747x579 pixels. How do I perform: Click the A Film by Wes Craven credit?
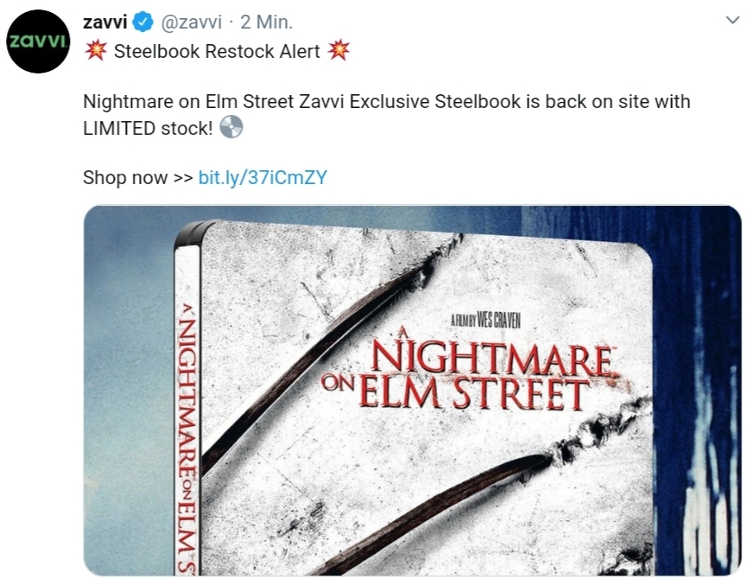485,321
